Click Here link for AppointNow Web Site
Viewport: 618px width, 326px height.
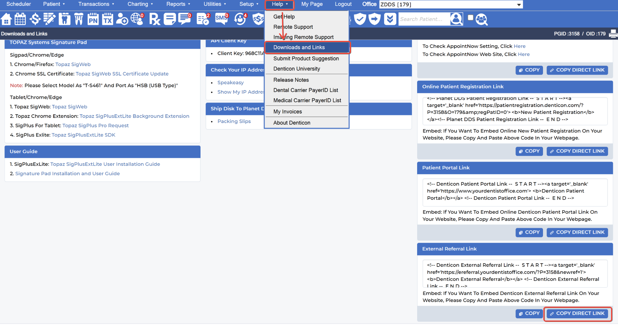coord(524,54)
